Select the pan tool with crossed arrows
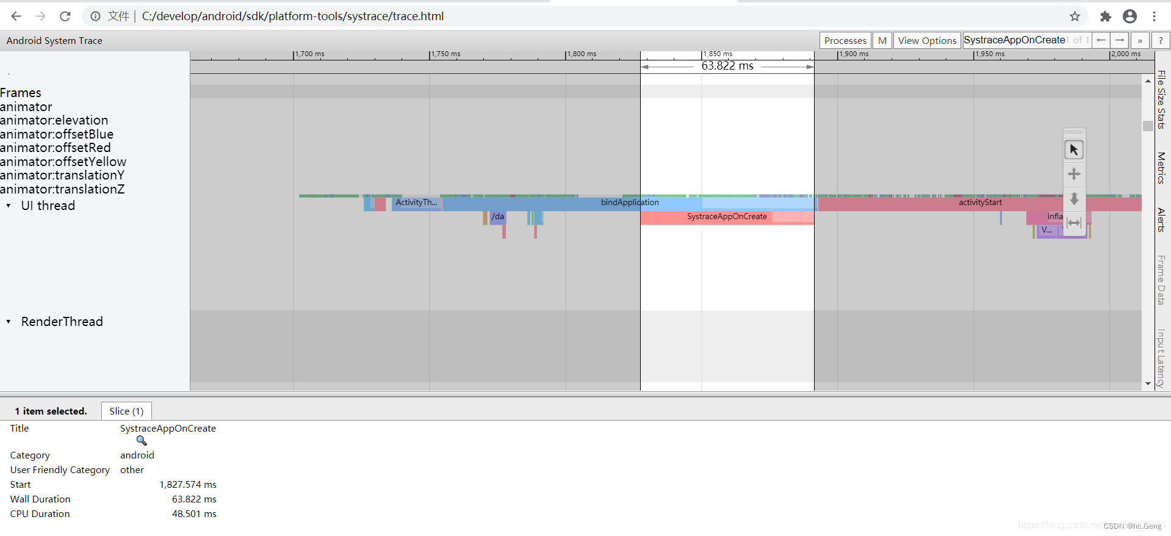 tap(1074, 174)
